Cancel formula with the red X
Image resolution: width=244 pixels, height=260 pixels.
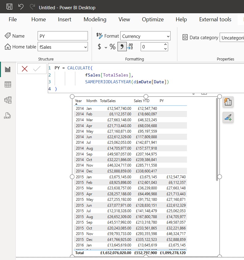(25, 69)
